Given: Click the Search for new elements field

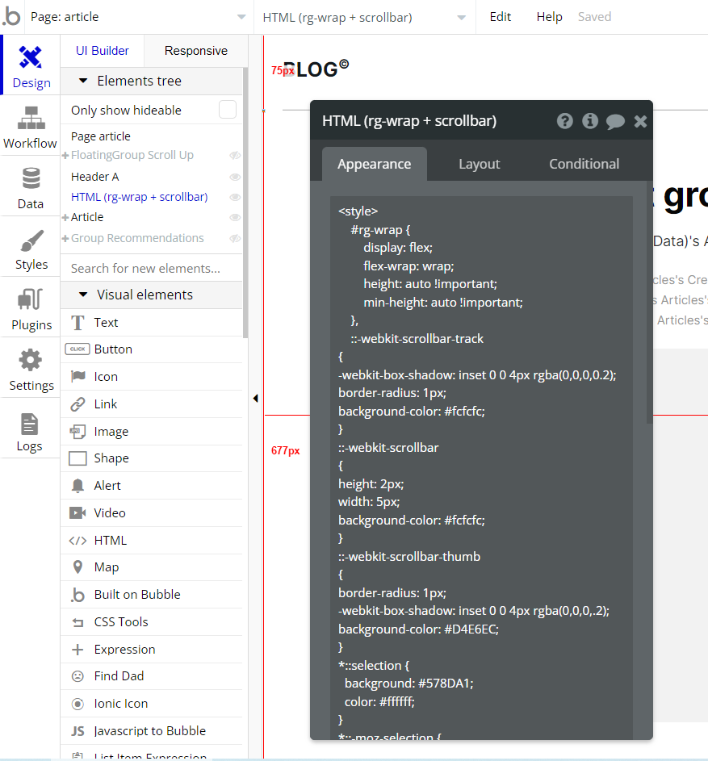Looking at the screenshot, I should click(152, 269).
